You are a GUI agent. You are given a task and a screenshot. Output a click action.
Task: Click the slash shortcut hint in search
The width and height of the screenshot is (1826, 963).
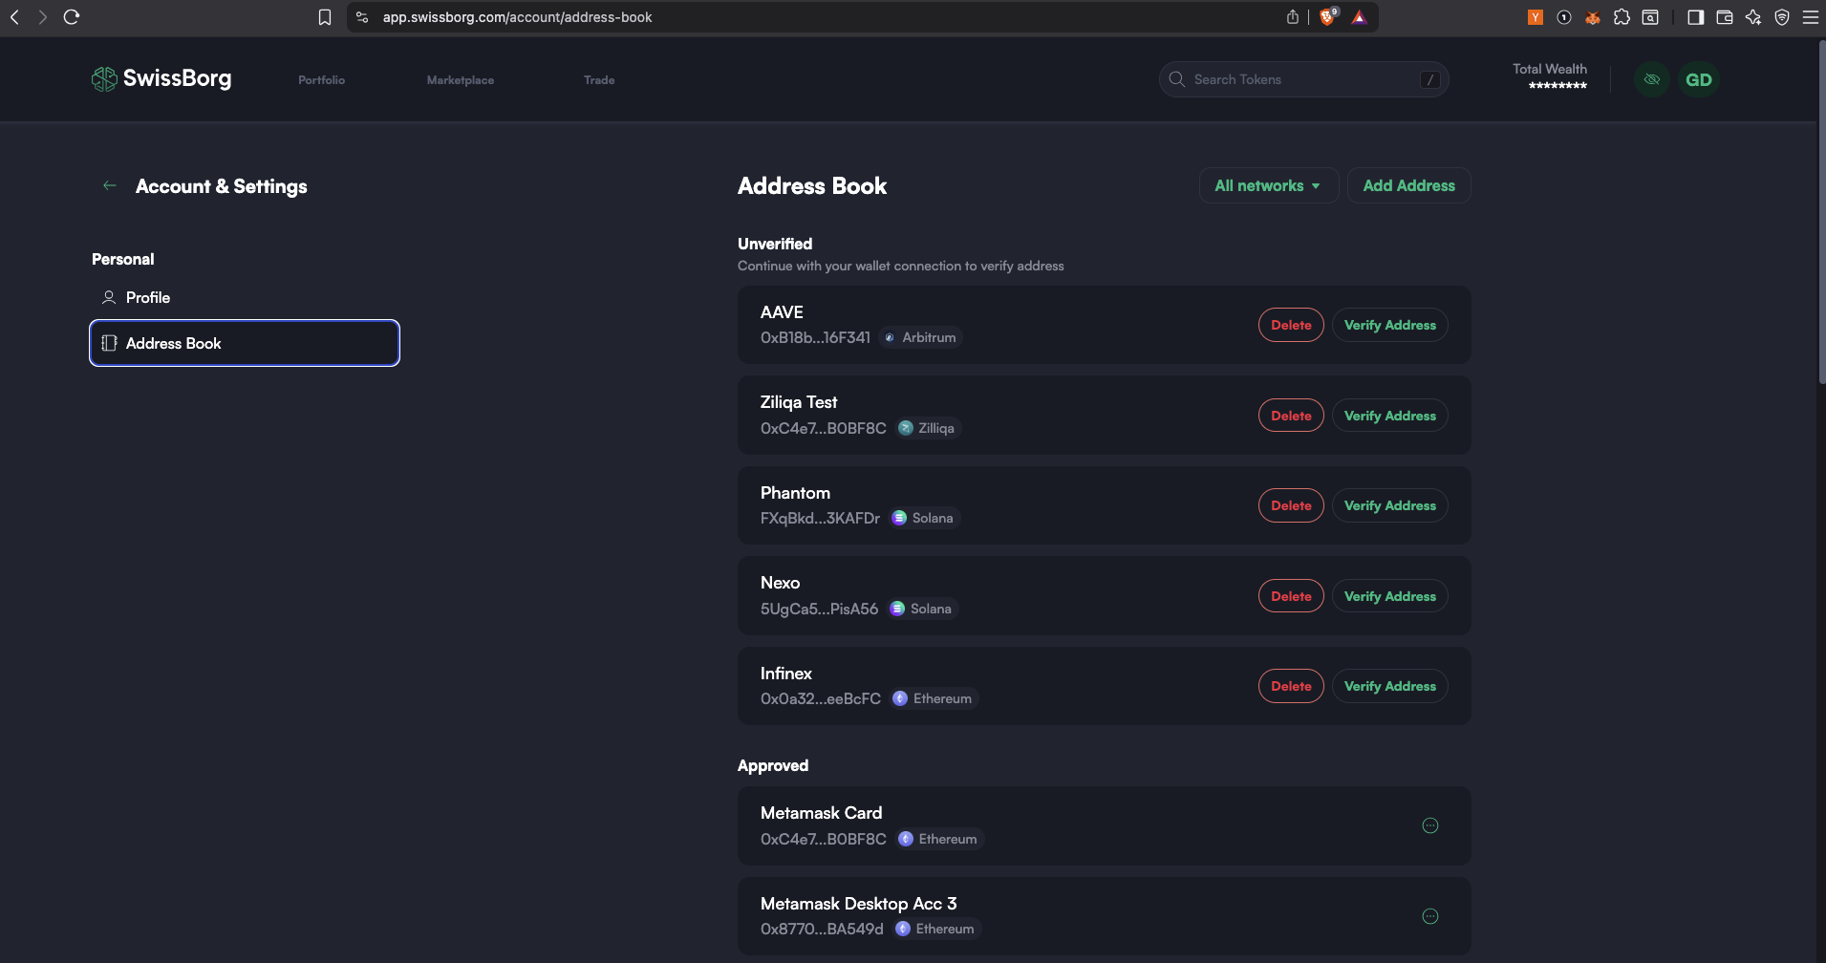click(1429, 79)
